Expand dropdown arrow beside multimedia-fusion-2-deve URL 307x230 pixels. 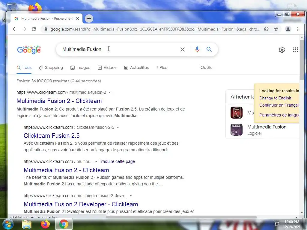[x=131, y=196]
